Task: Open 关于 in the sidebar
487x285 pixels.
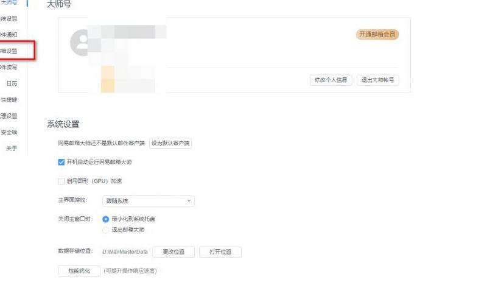Action: 12,149
